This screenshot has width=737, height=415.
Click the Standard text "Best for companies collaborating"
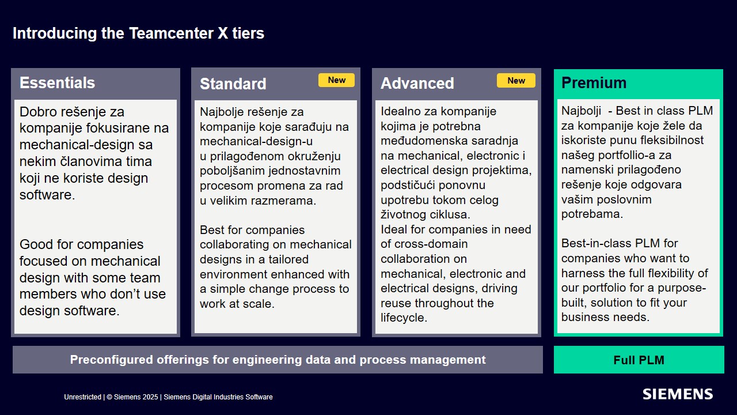coord(275,267)
